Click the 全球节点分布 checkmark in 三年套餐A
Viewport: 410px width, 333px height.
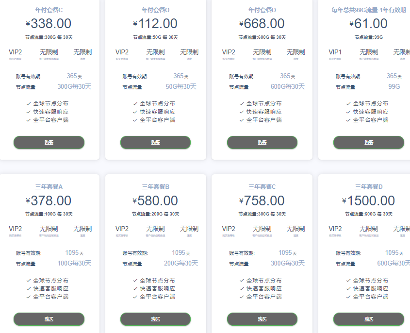(x=29, y=281)
